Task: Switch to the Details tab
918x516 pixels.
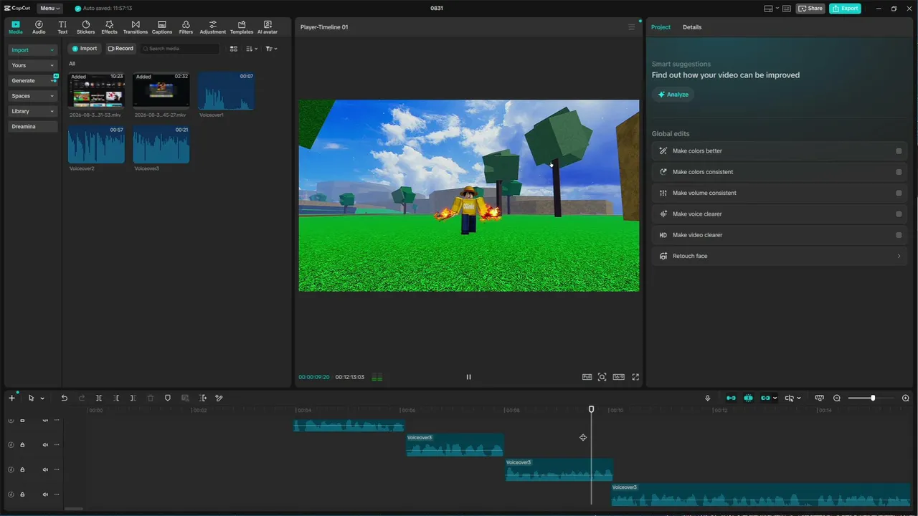Action: pyautogui.click(x=692, y=27)
